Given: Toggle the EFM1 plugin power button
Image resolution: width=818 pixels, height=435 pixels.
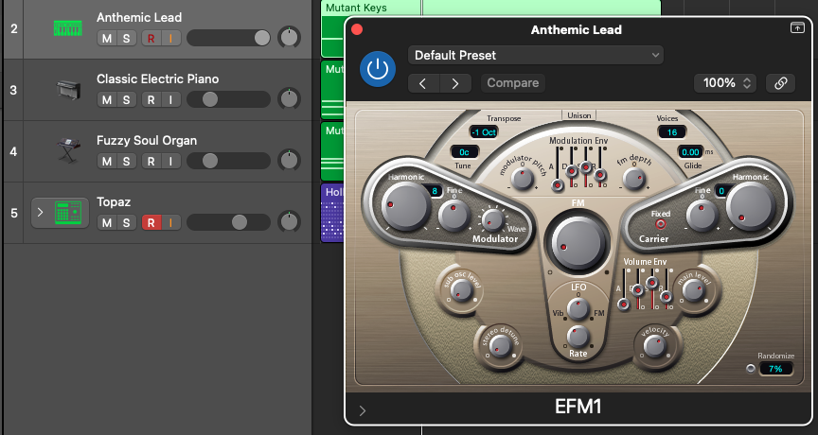Looking at the screenshot, I should click(x=377, y=69).
